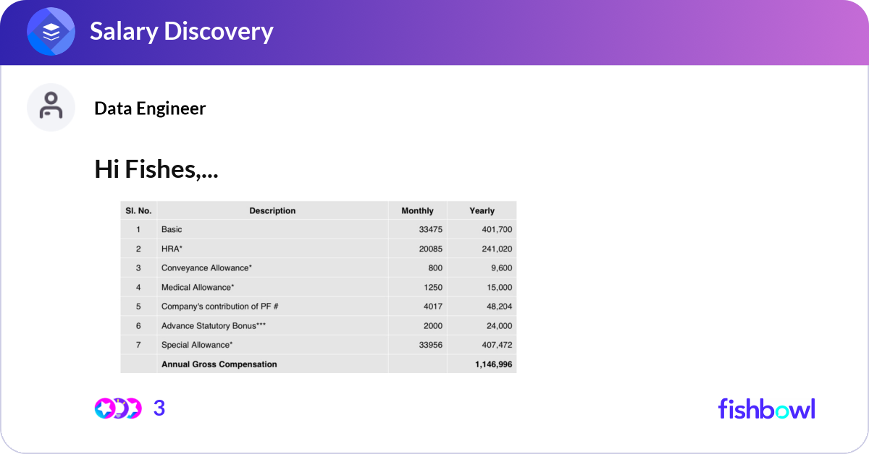
Task: Click the Description column header
Action: coord(272,211)
